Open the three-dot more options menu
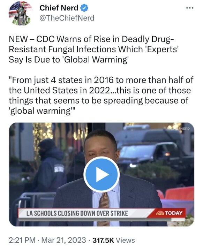This screenshot has height=251, width=203. [190, 8]
